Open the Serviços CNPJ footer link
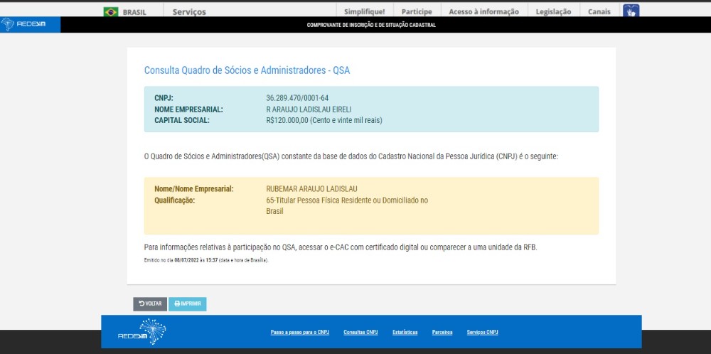The image size is (711, 354). [x=482, y=332]
